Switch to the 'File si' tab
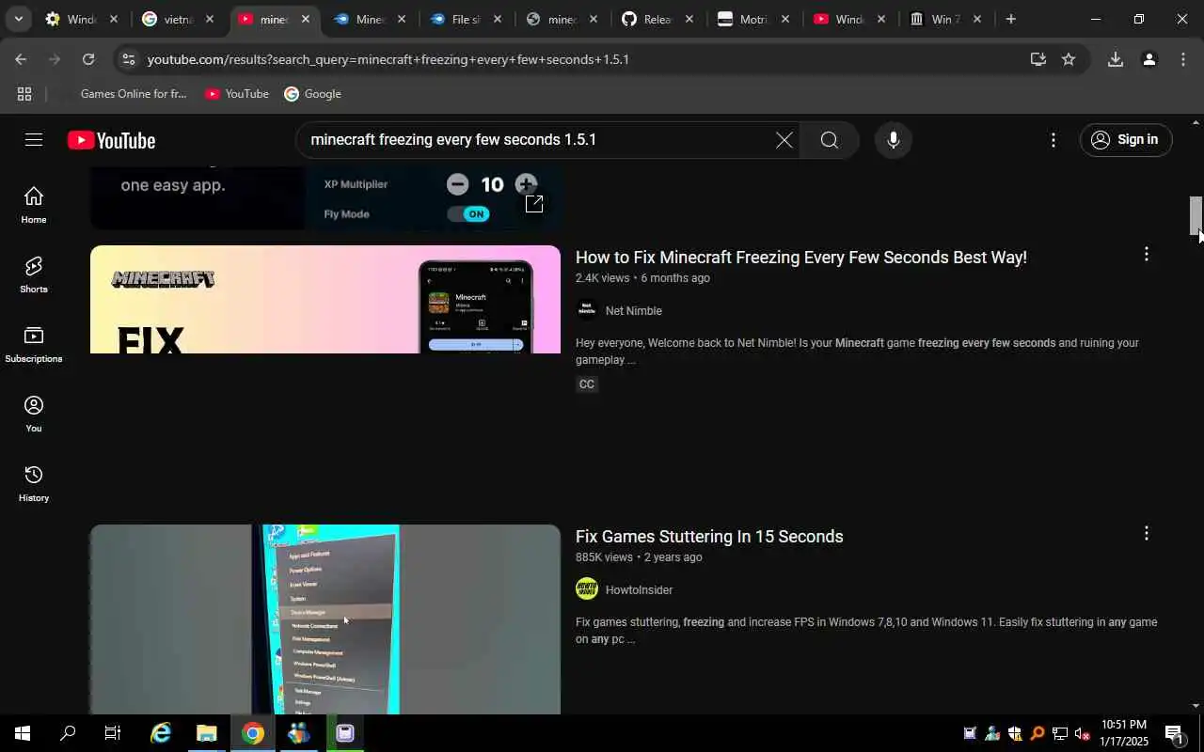This screenshot has width=1204, height=752. point(464,19)
